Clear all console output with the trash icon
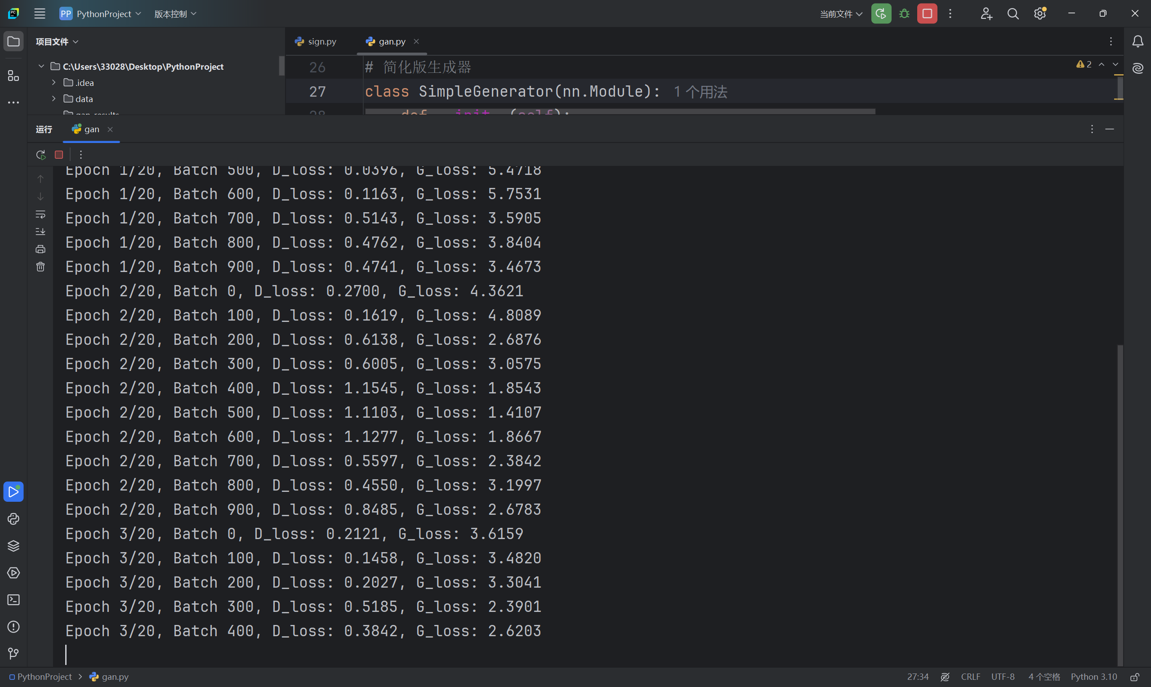This screenshot has width=1151, height=687. pos(41,267)
